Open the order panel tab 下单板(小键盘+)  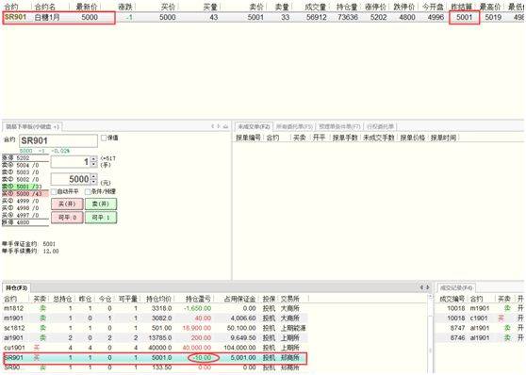pyautogui.click(x=32, y=126)
